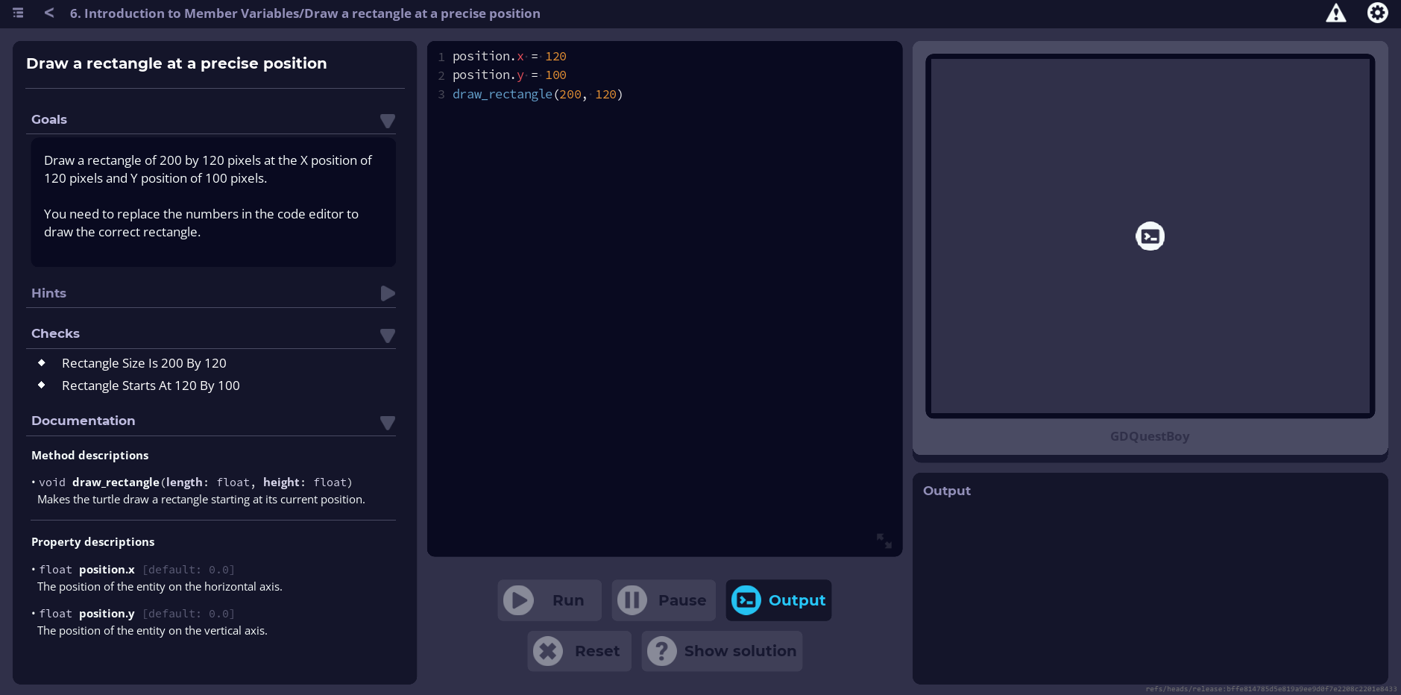Open the settings gear

[1377, 13]
